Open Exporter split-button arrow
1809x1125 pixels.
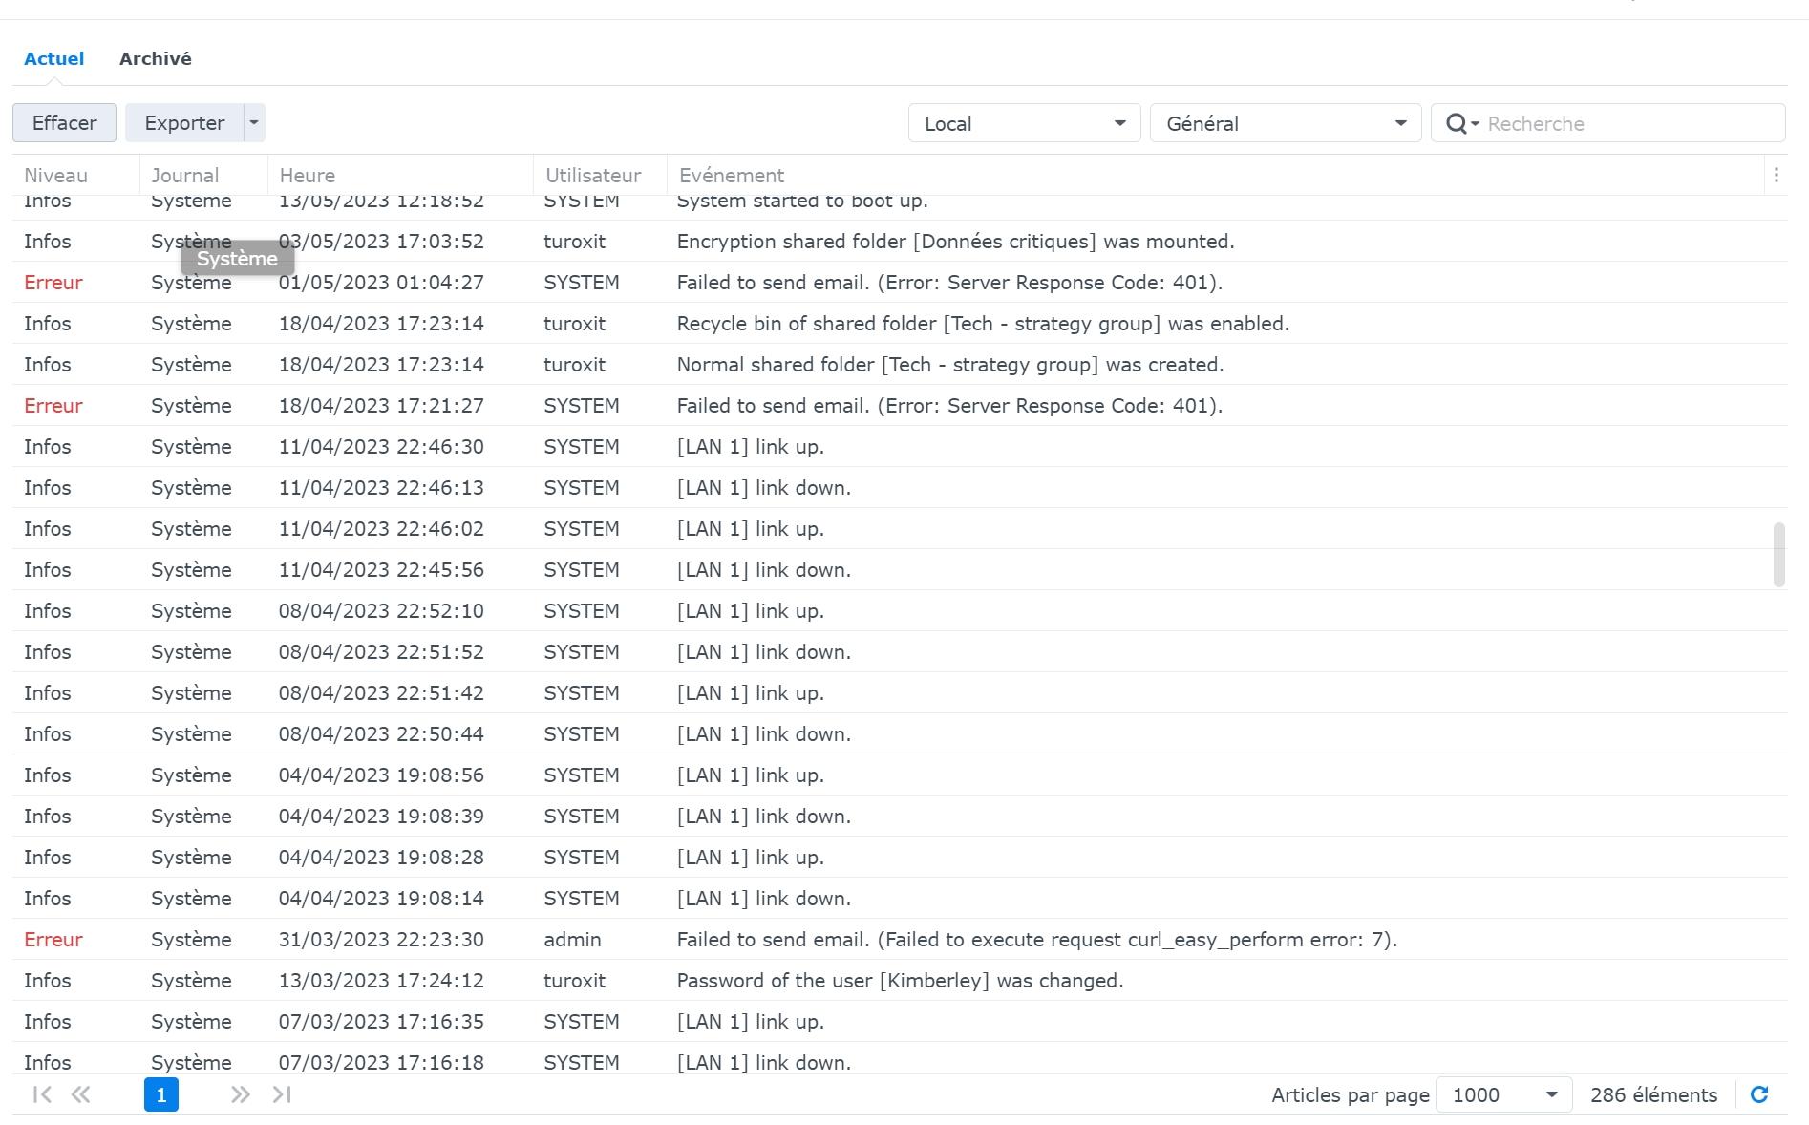(253, 123)
